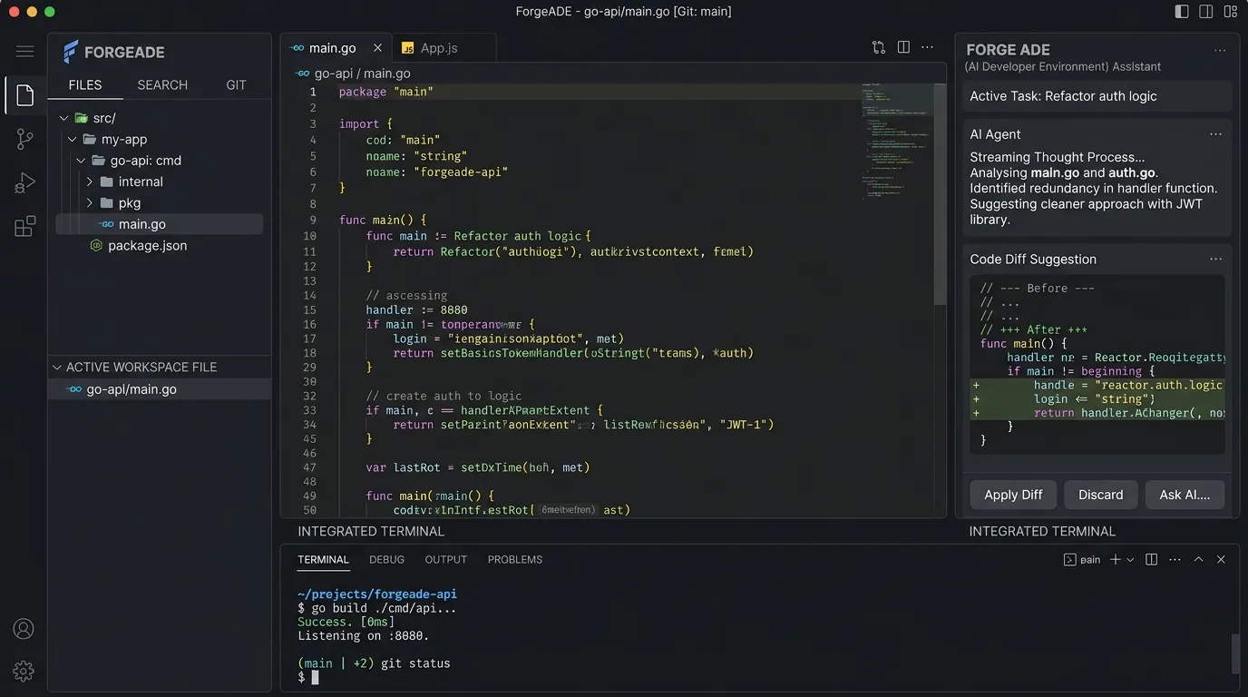1248x697 pixels.
Task: Click the compare changes icon in editor toolbar
Action: tap(878, 48)
